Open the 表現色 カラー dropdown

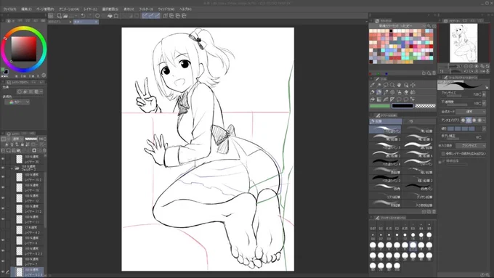click(x=17, y=102)
